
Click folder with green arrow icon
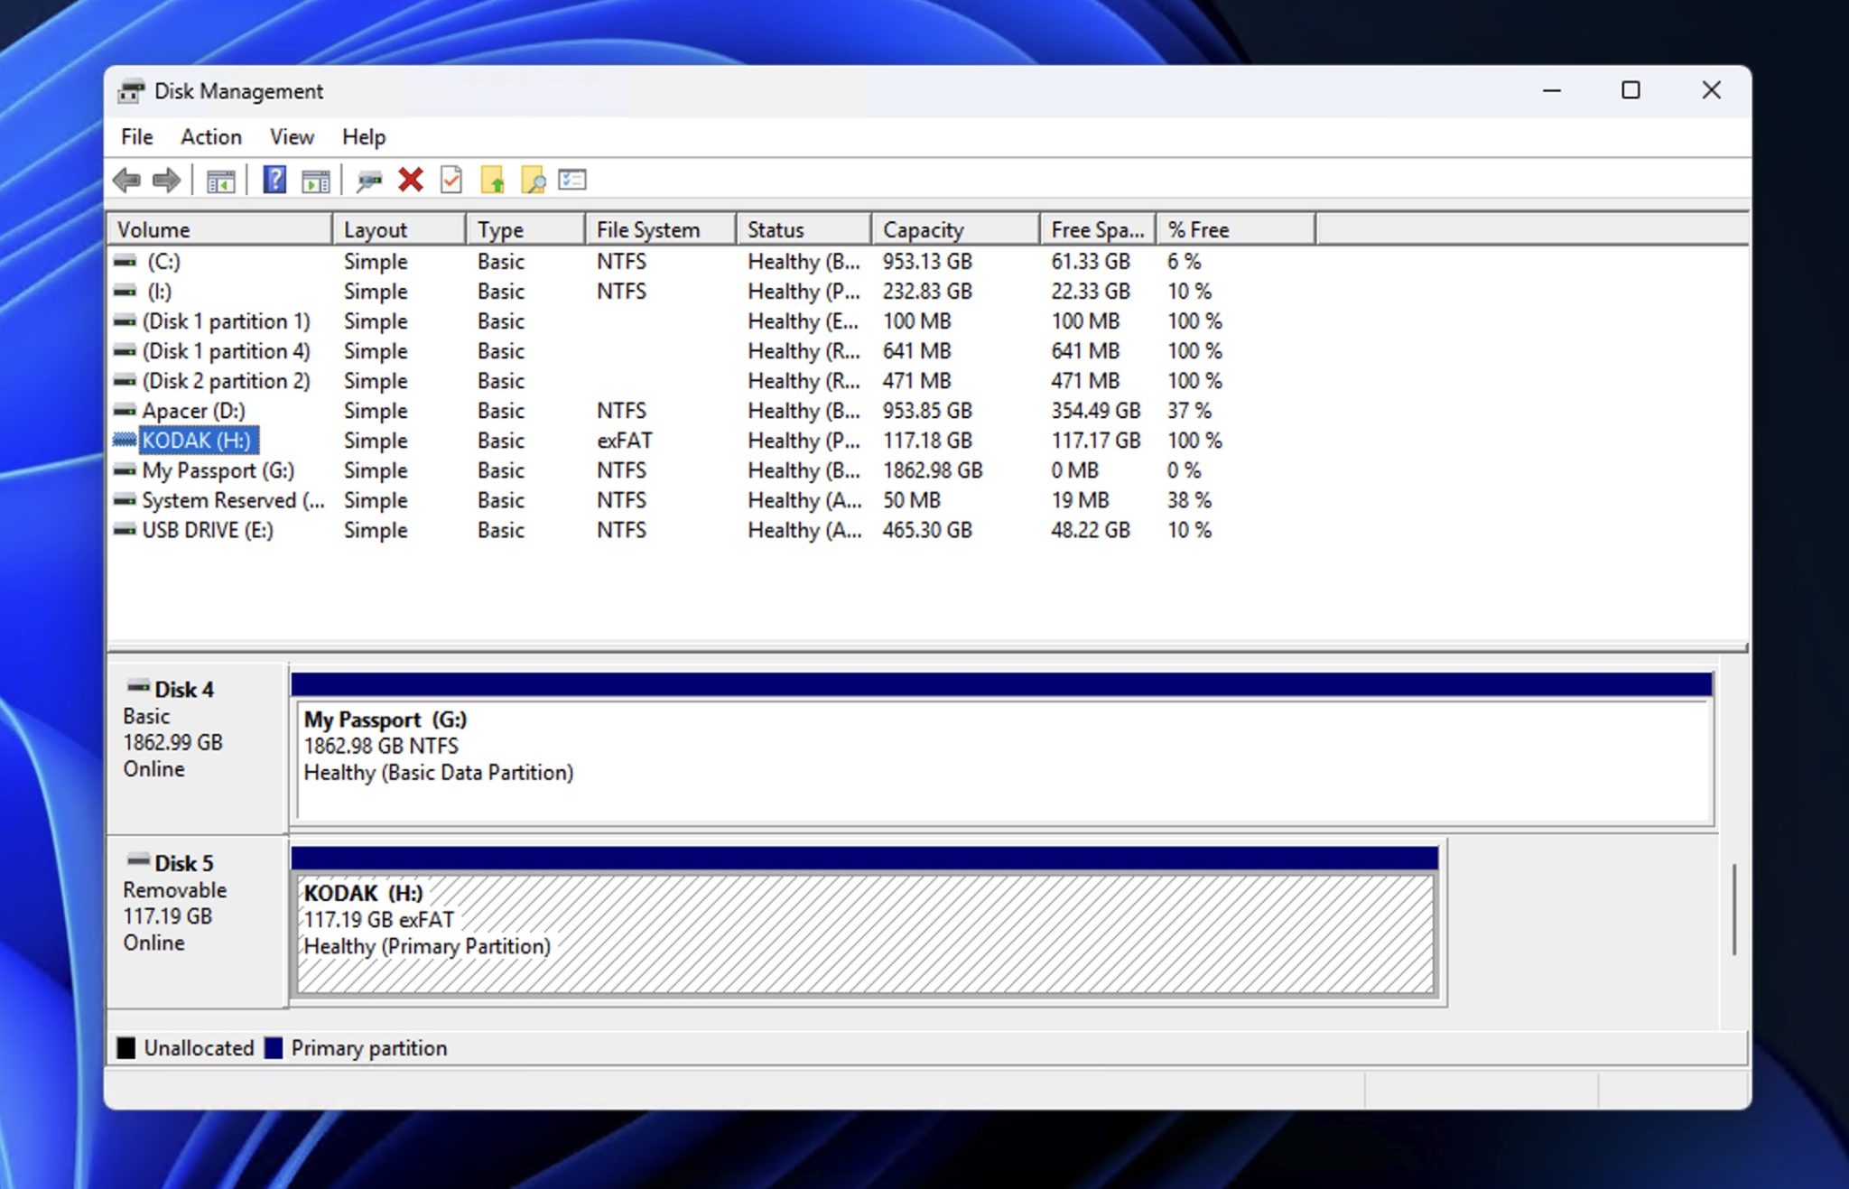coord(492,181)
